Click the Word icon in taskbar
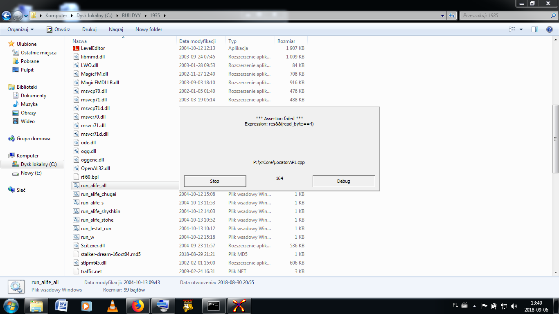The width and height of the screenshot is (559, 314). [61, 306]
